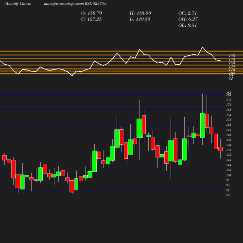Click the 168 price axis label

[x=228, y=110]
